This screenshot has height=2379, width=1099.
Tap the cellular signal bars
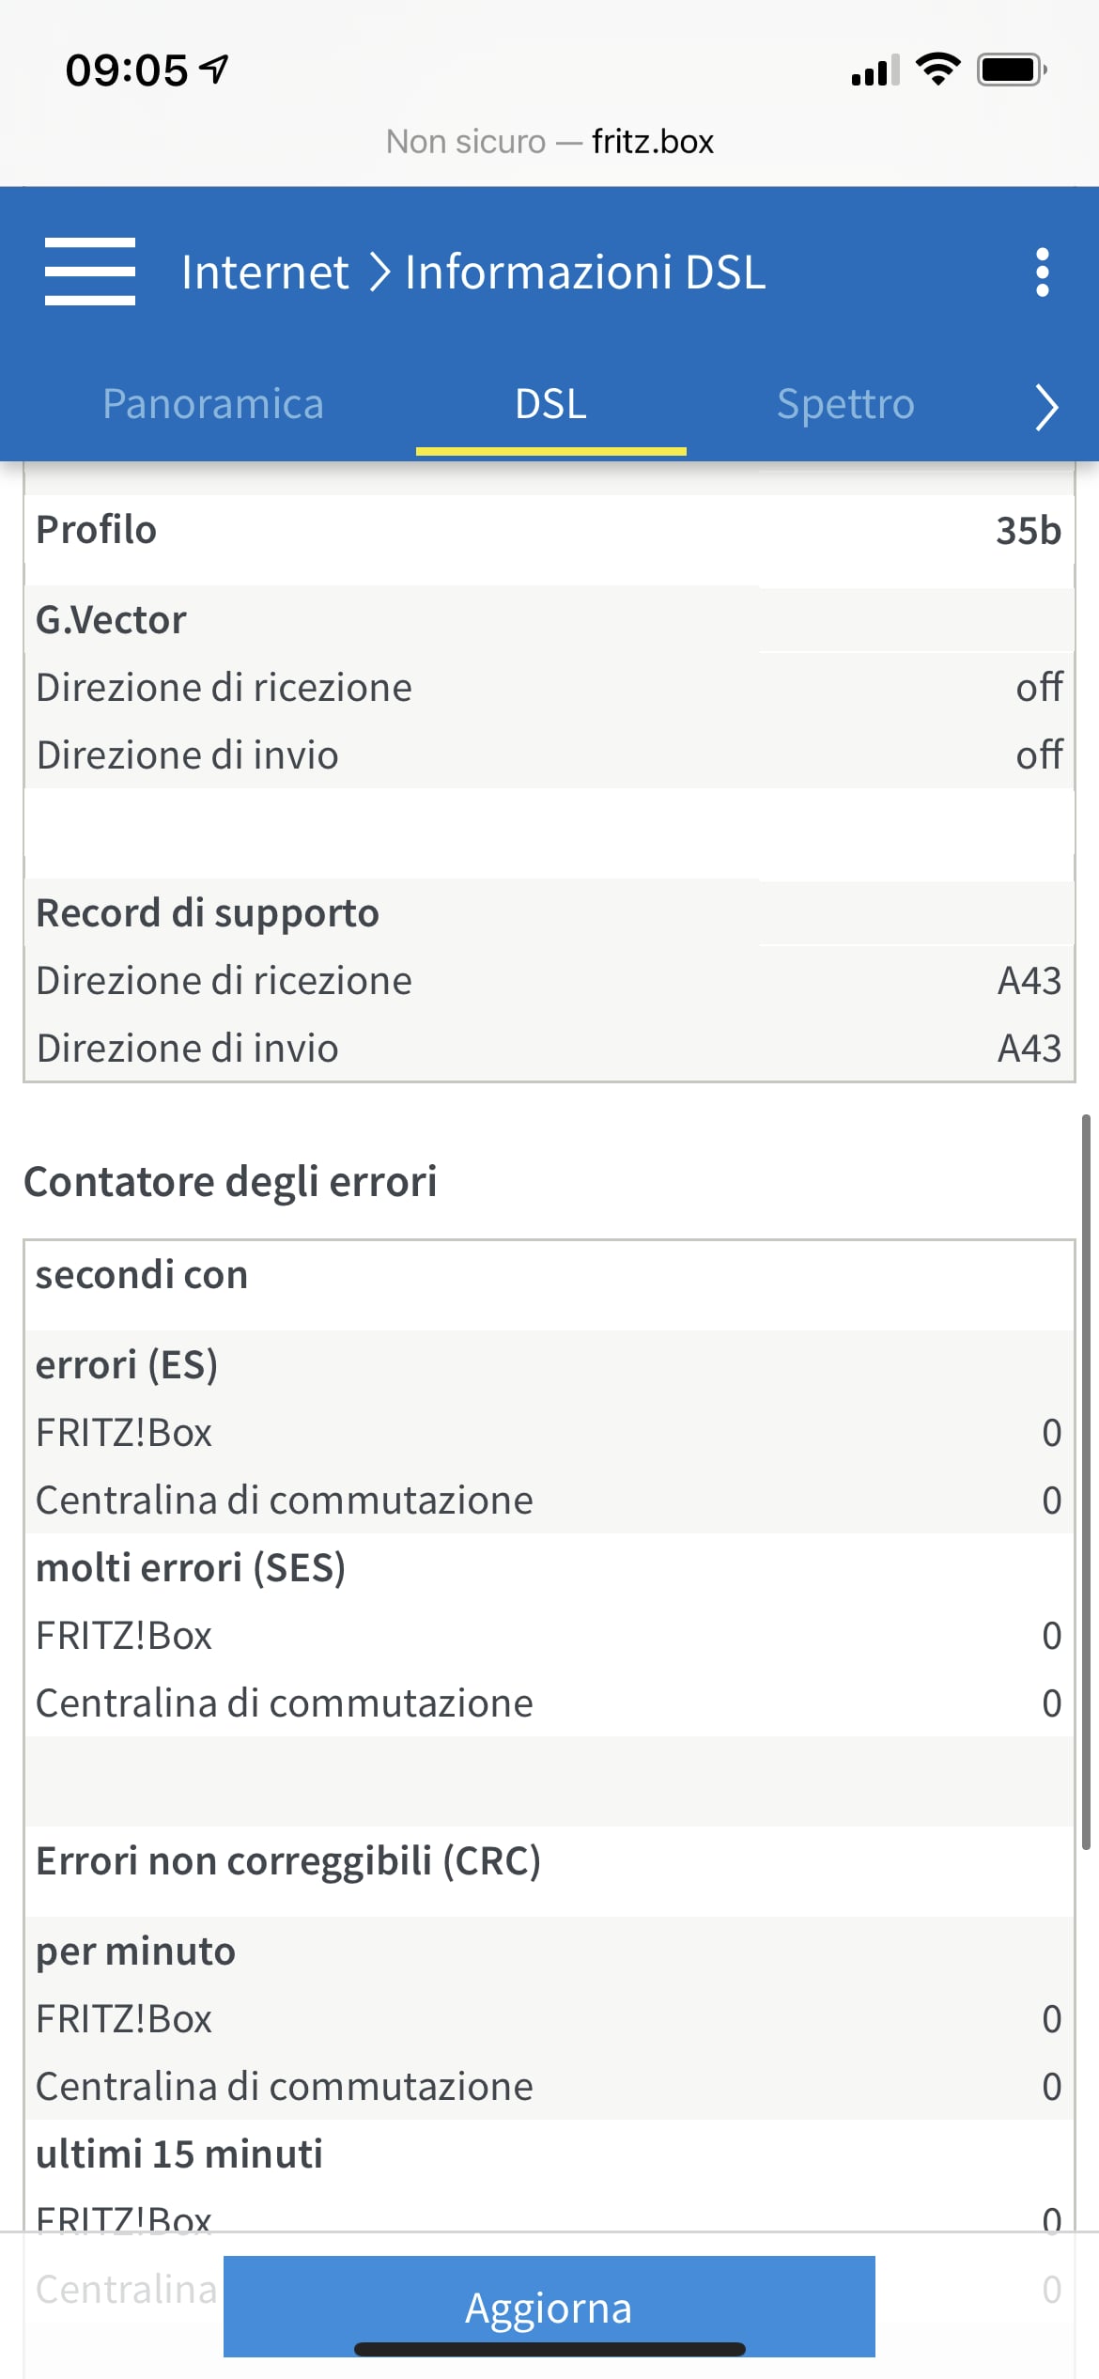[x=875, y=70]
